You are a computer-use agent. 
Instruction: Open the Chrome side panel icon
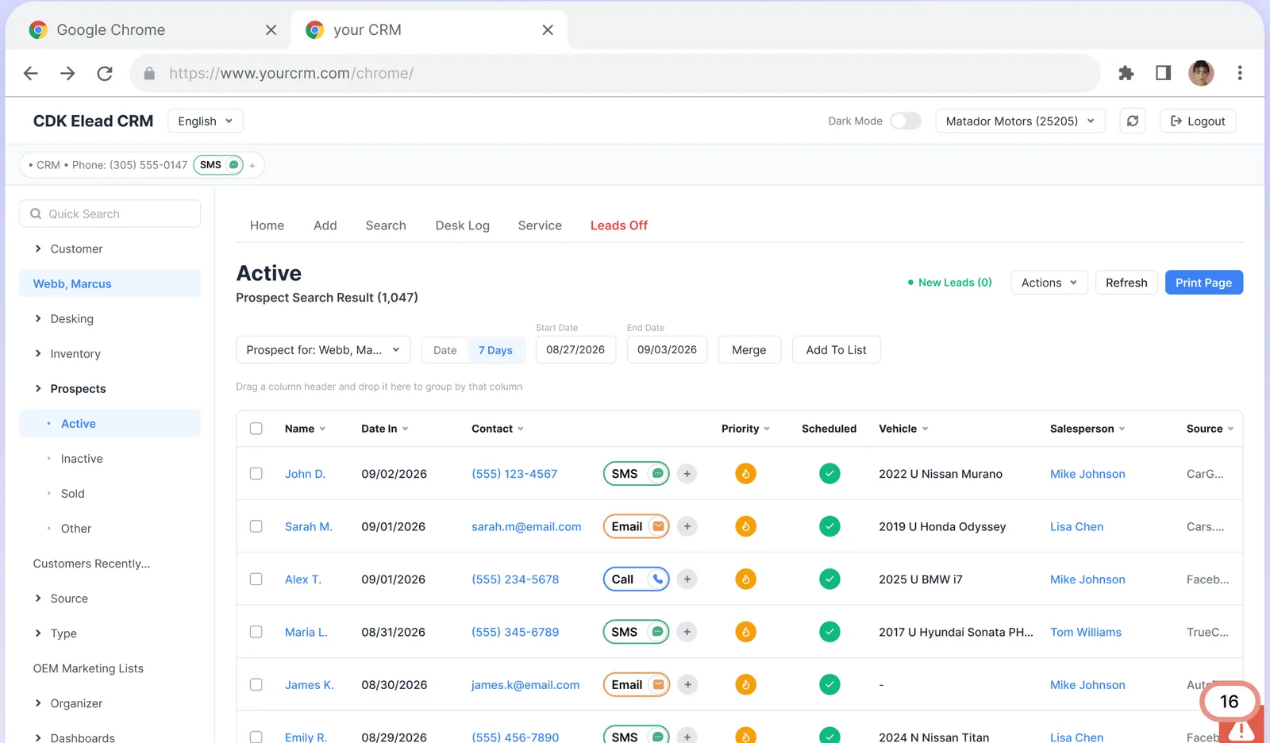(x=1163, y=73)
